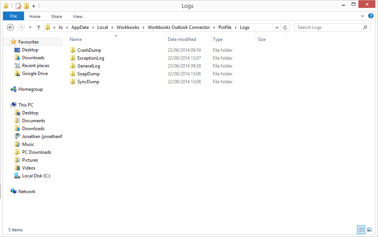Open Local Disk (C:) drive
This screenshot has width=378, height=237.
coord(36,176)
